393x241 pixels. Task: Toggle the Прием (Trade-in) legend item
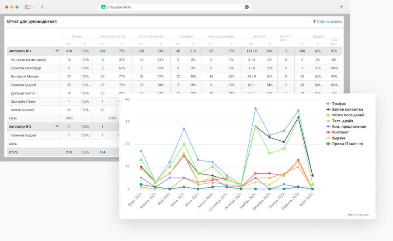coord(348,143)
